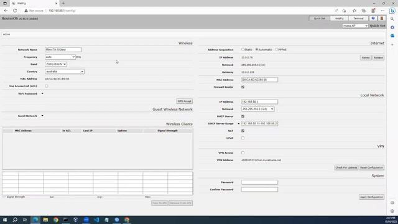Click the Signal Strength column header
The height and width of the screenshot is (224, 398).
coord(167,131)
